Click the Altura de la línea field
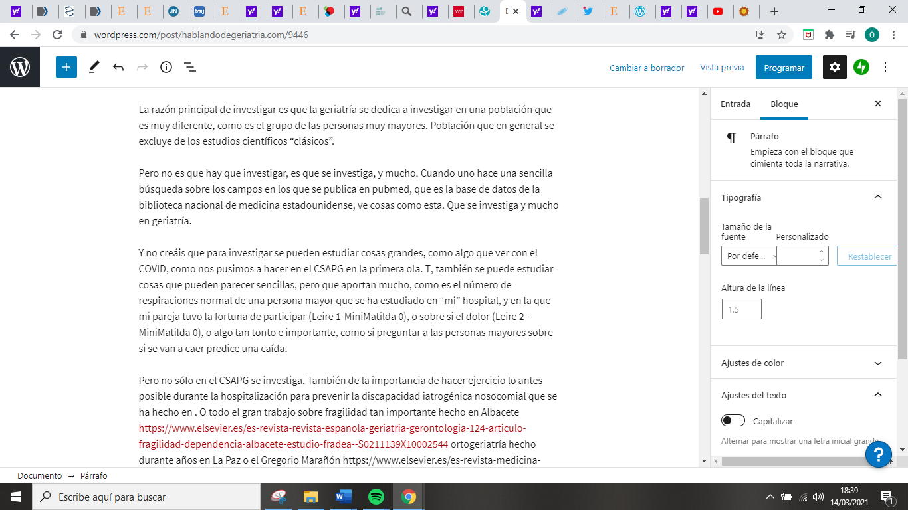908x510 pixels. pos(741,309)
